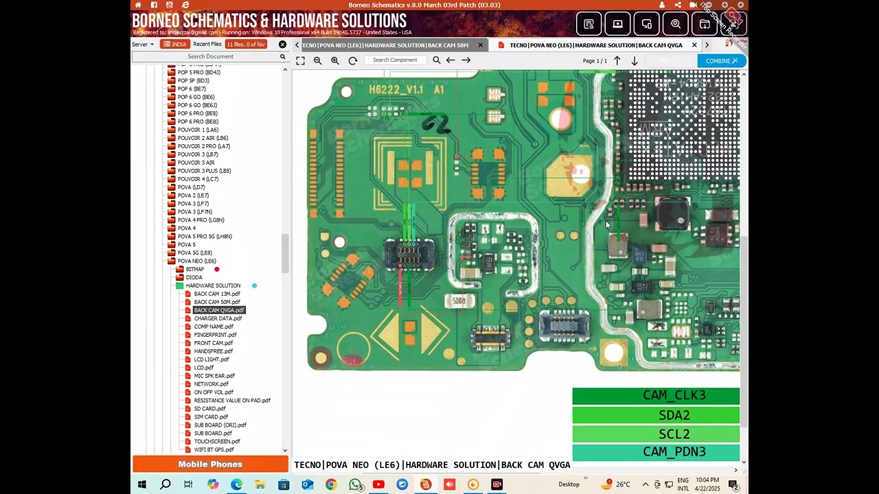
Task: Select the CAM_CLK3 green legend swatch
Action: (x=656, y=396)
